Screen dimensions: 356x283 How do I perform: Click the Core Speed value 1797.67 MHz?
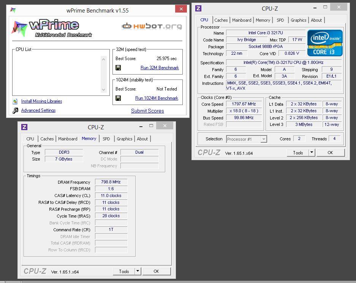tap(244, 104)
